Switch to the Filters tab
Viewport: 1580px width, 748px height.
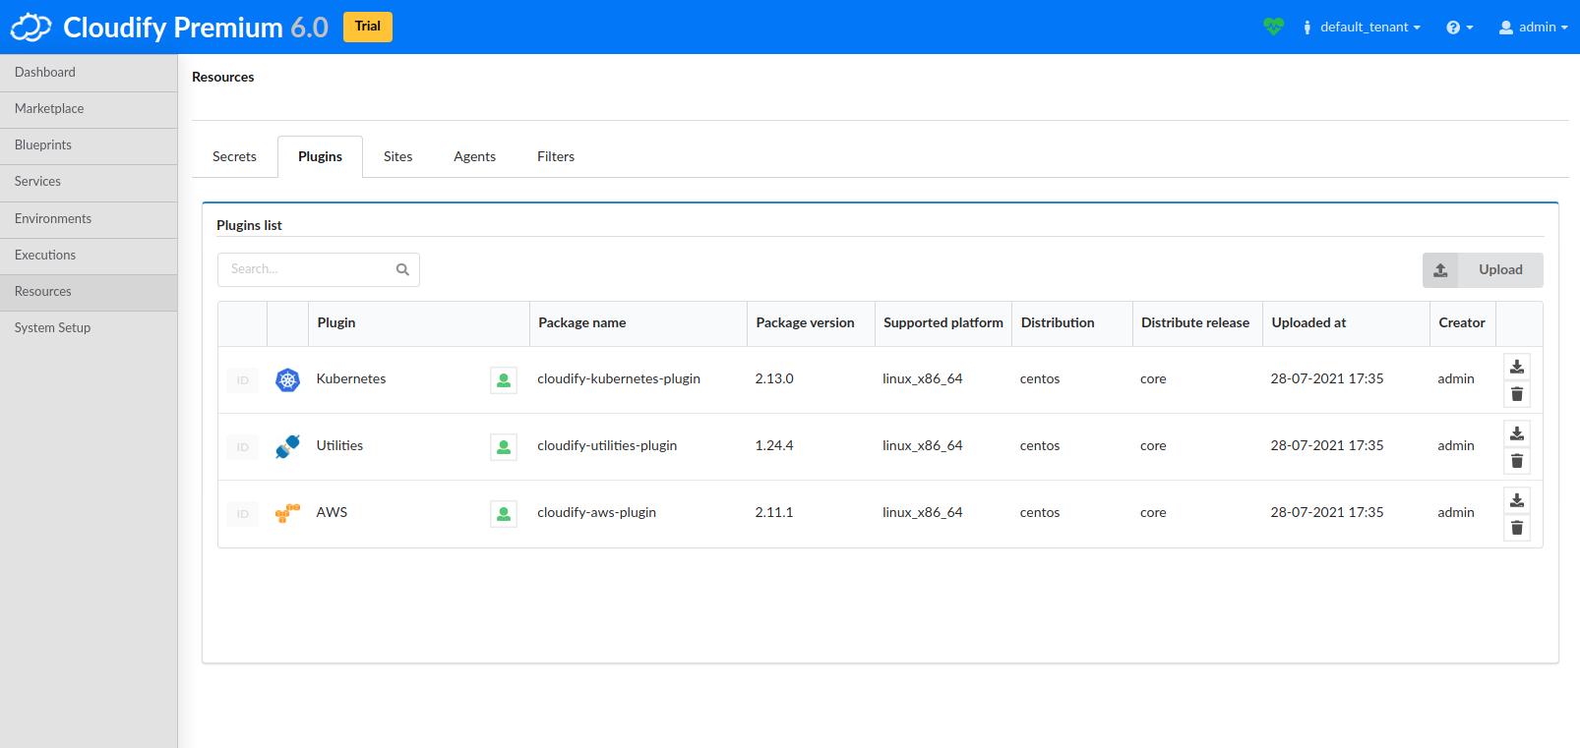coord(556,157)
